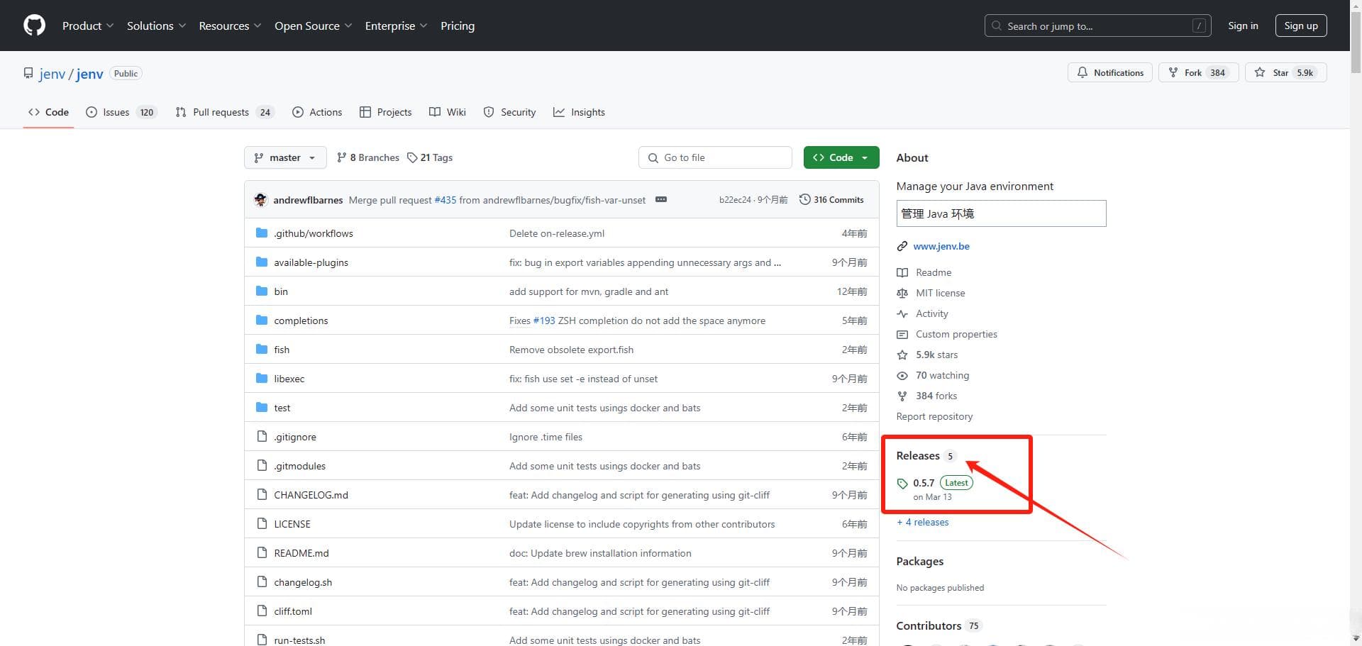Click the Go to file search field
The image size is (1362, 646).
pyautogui.click(x=715, y=157)
